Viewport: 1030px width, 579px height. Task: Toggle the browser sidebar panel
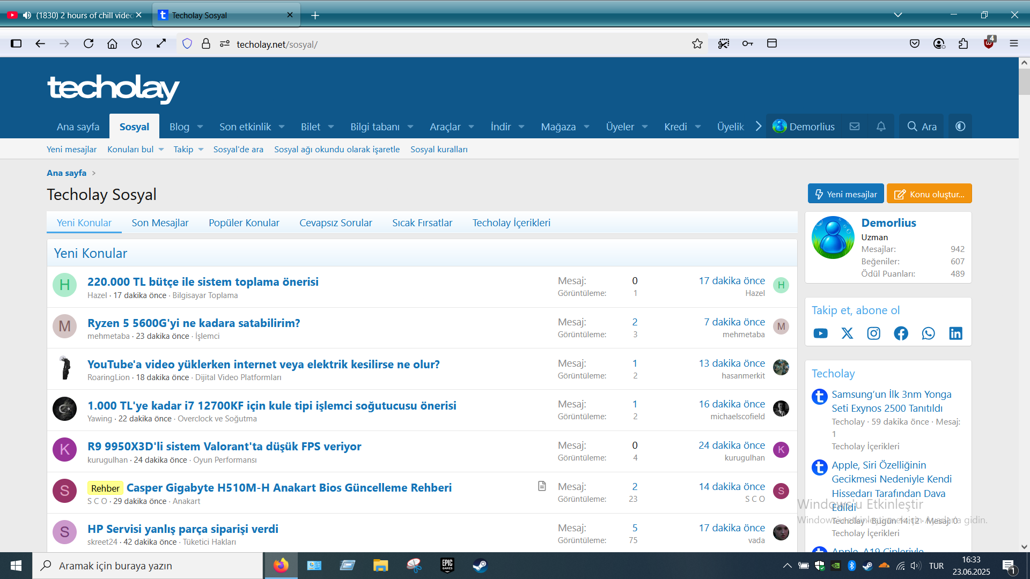click(16, 44)
